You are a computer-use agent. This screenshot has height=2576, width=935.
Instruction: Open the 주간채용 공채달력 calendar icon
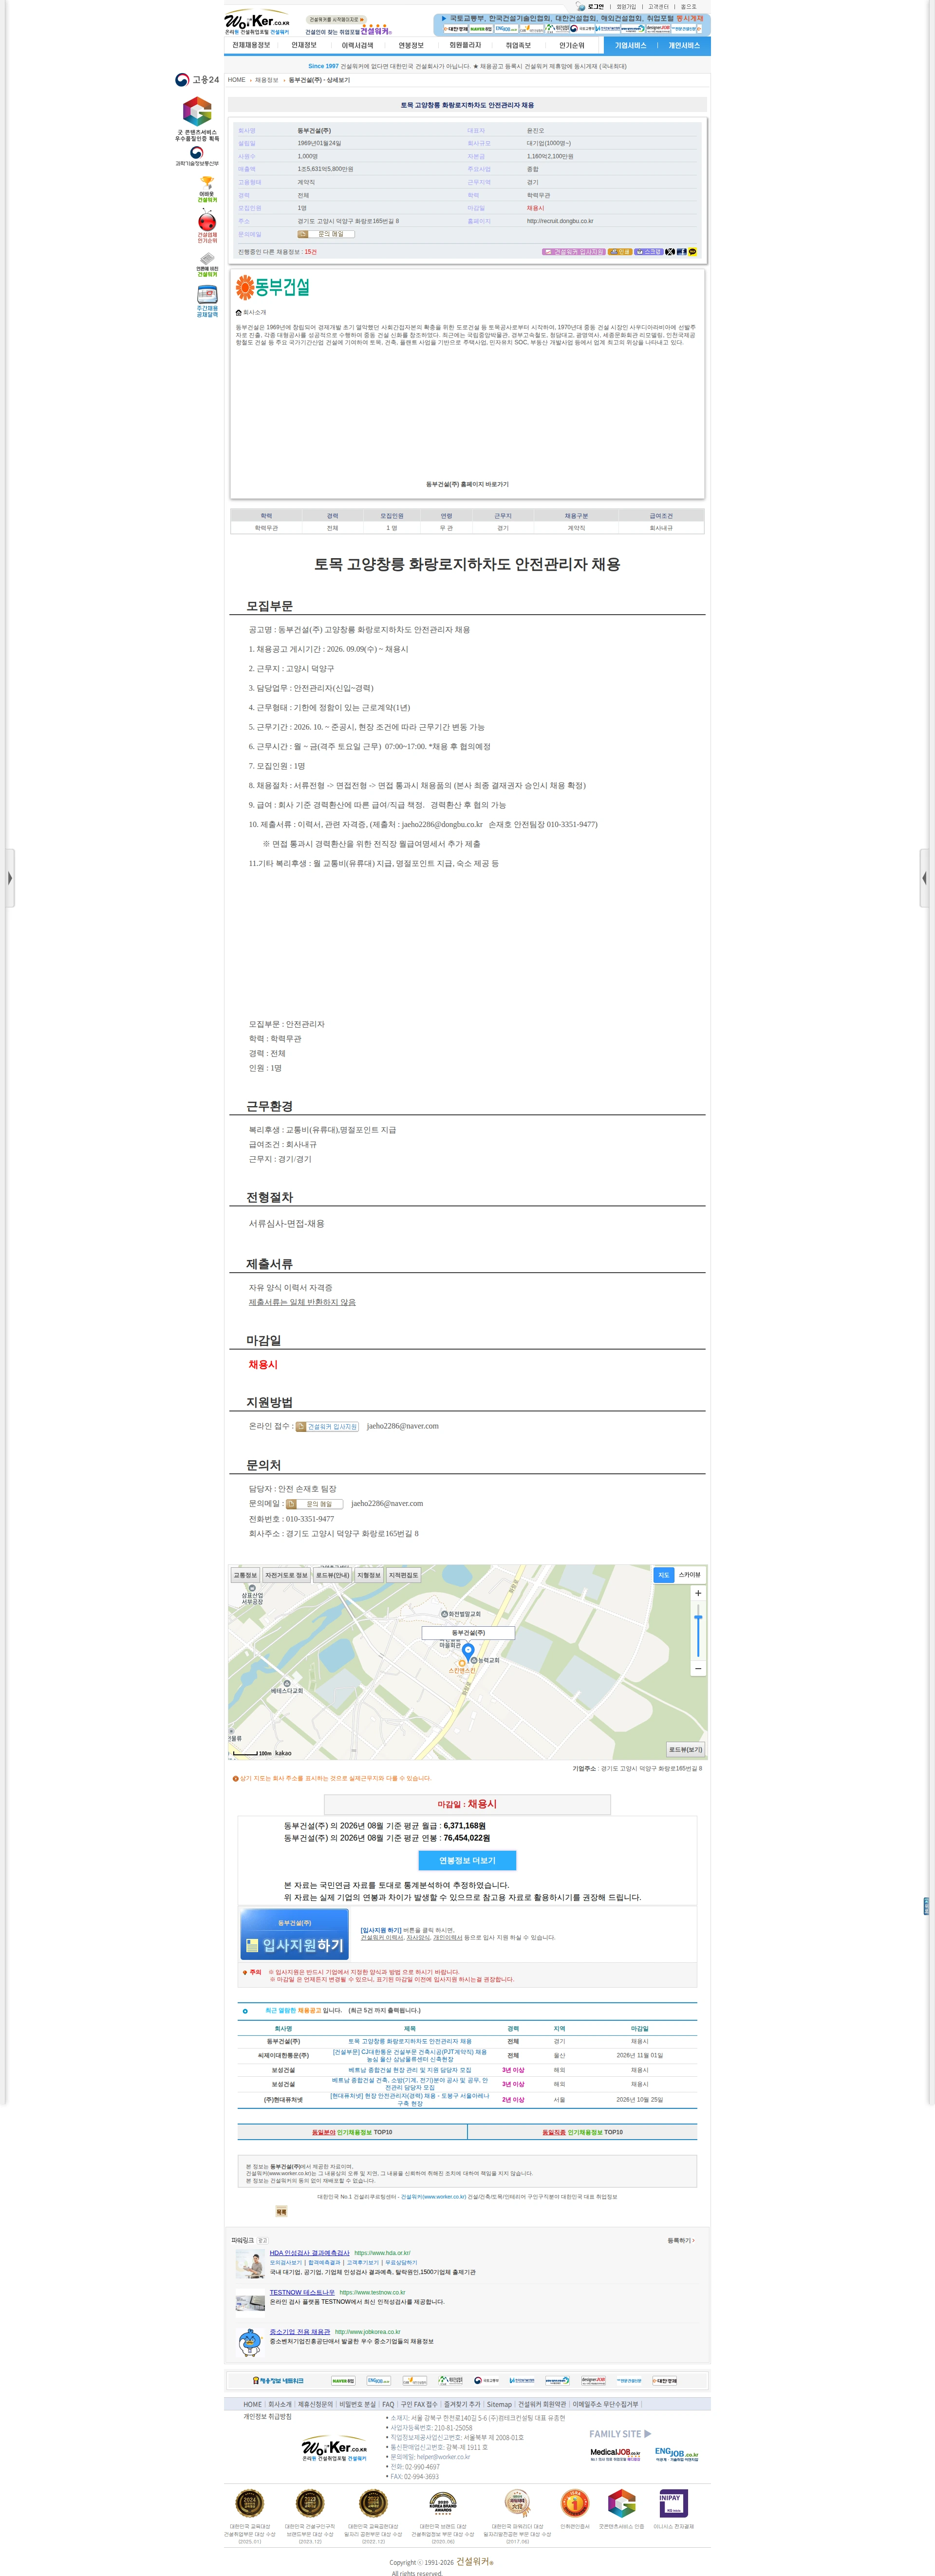(x=207, y=302)
